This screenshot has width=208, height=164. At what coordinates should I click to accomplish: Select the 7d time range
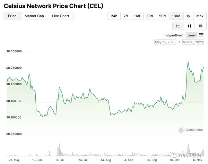125,16
